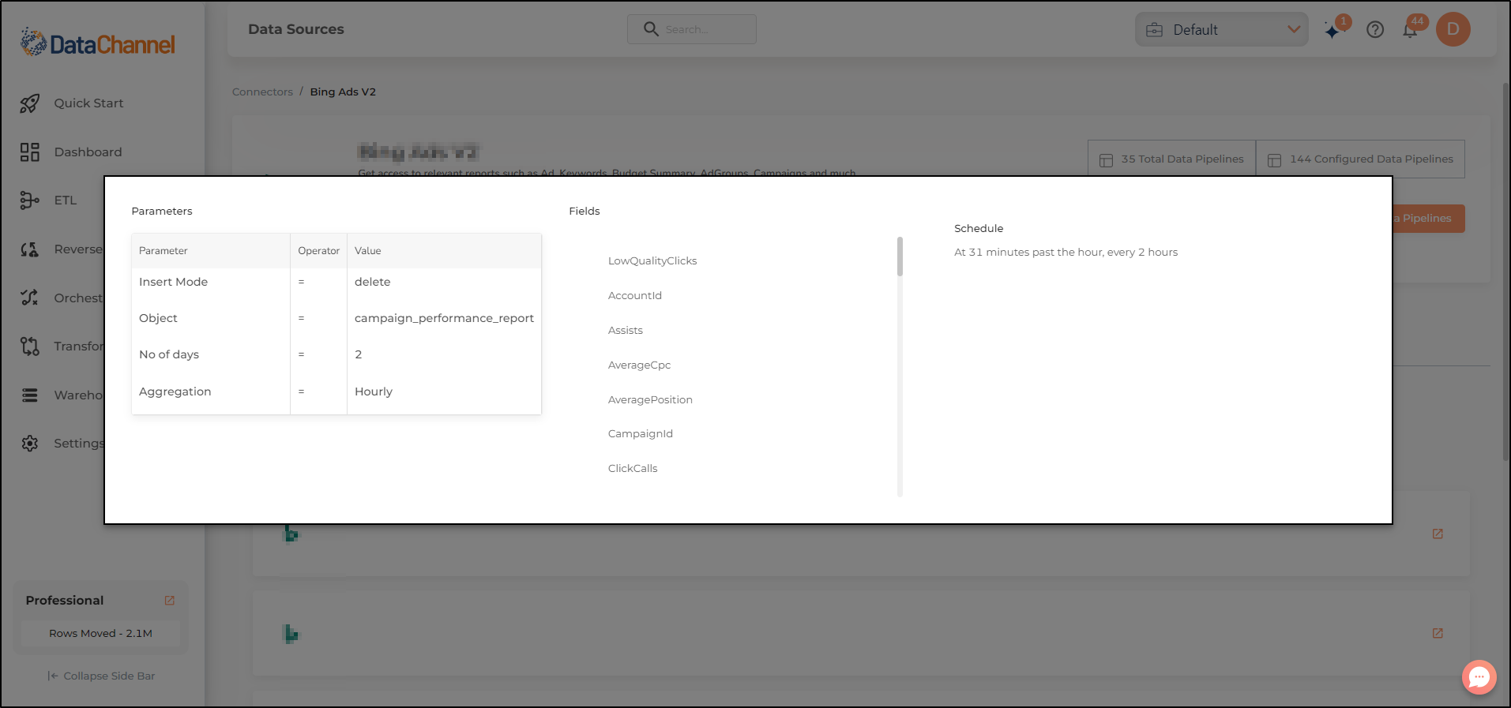Select the Assists field
Screen dimensions: 1511x708
tap(626, 330)
